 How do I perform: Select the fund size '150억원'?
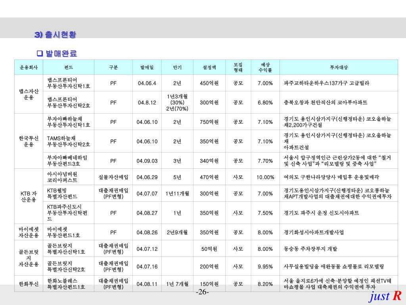tap(209, 284)
